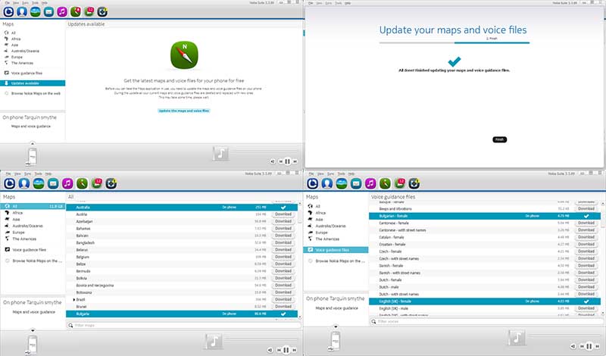The image size is (606, 356).
Task: Click mute speaker icon in Updates available window
Action: (273, 161)
